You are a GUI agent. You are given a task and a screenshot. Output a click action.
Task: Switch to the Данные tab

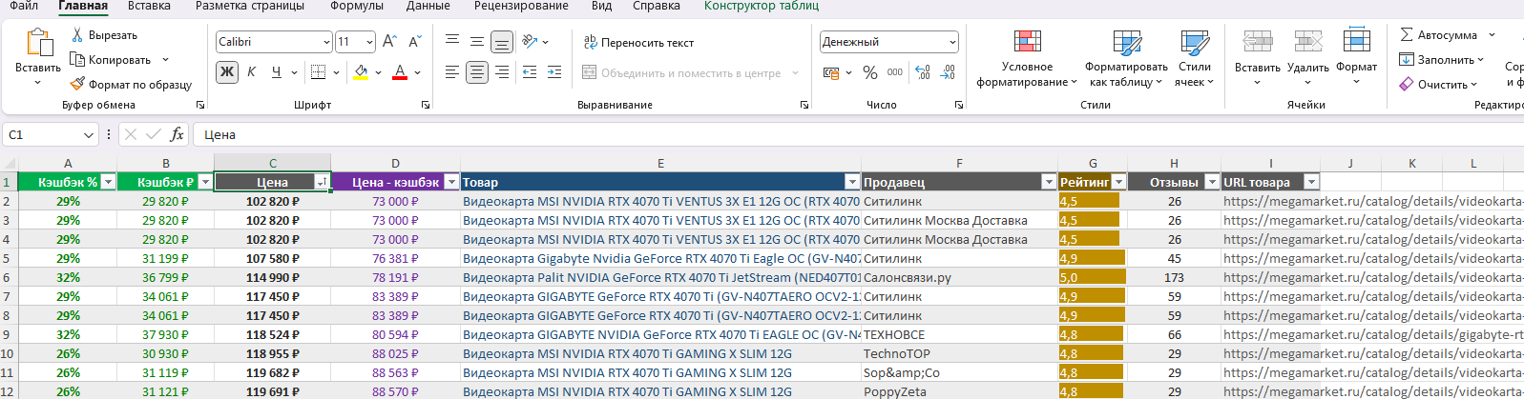coord(428,6)
